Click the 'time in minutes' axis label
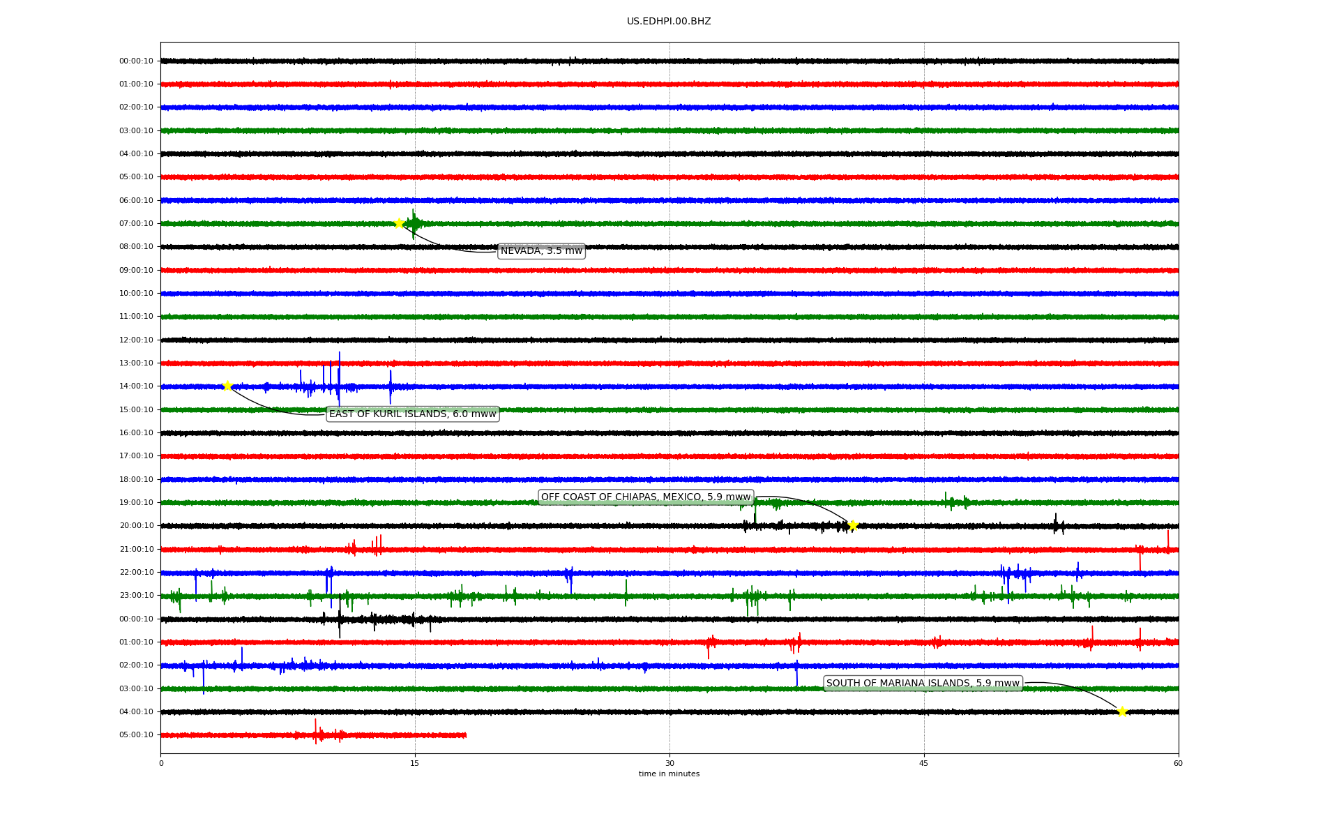 click(669, 774)
